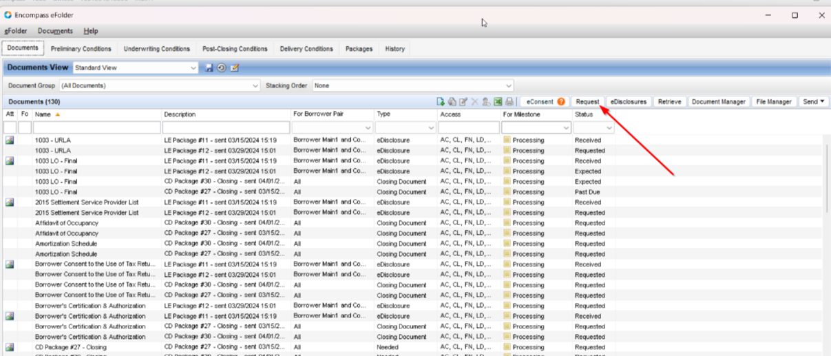Click the eConsent button
The image size is (831, 356).
[543, 102]
